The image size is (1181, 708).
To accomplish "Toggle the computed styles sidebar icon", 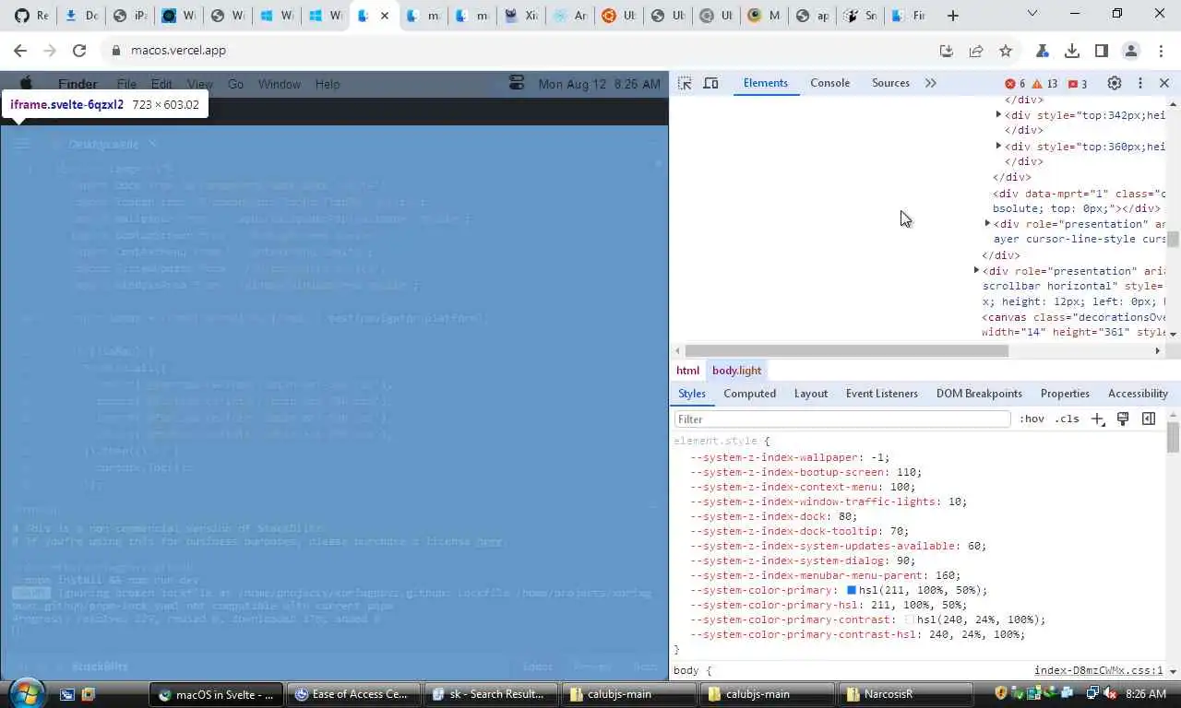I will 1149,419.
